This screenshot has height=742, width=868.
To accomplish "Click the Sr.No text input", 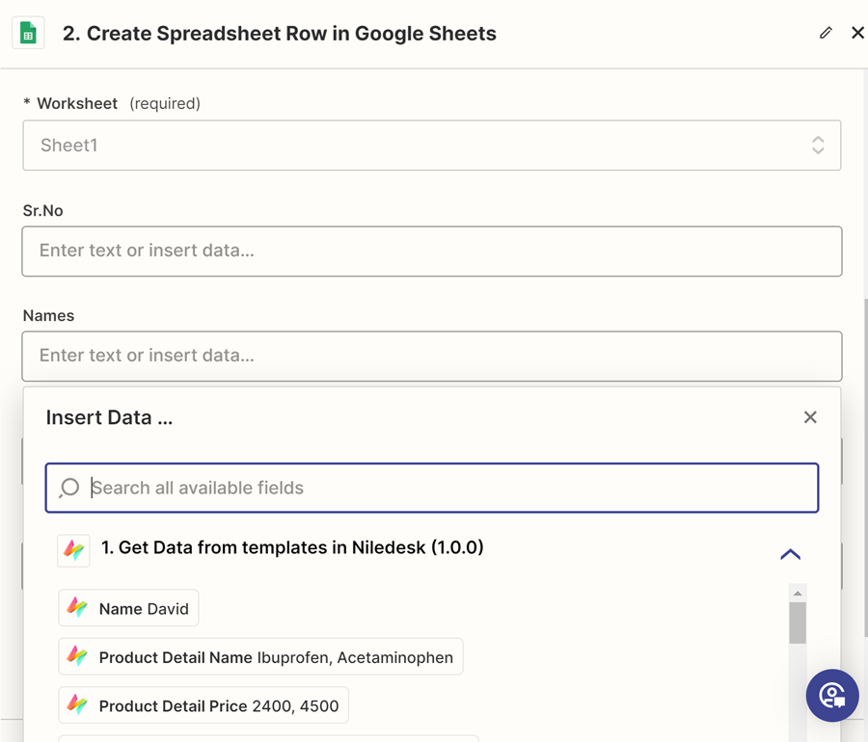I will tap(432, 252).
